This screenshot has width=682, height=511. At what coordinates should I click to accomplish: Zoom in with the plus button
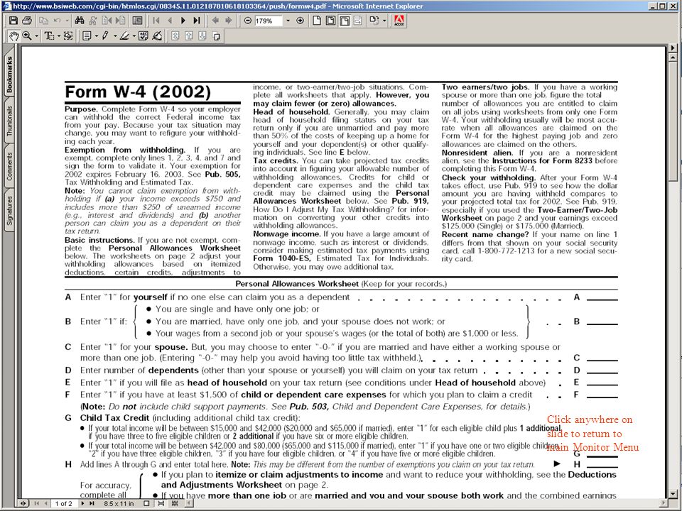[x=300, y=21]
